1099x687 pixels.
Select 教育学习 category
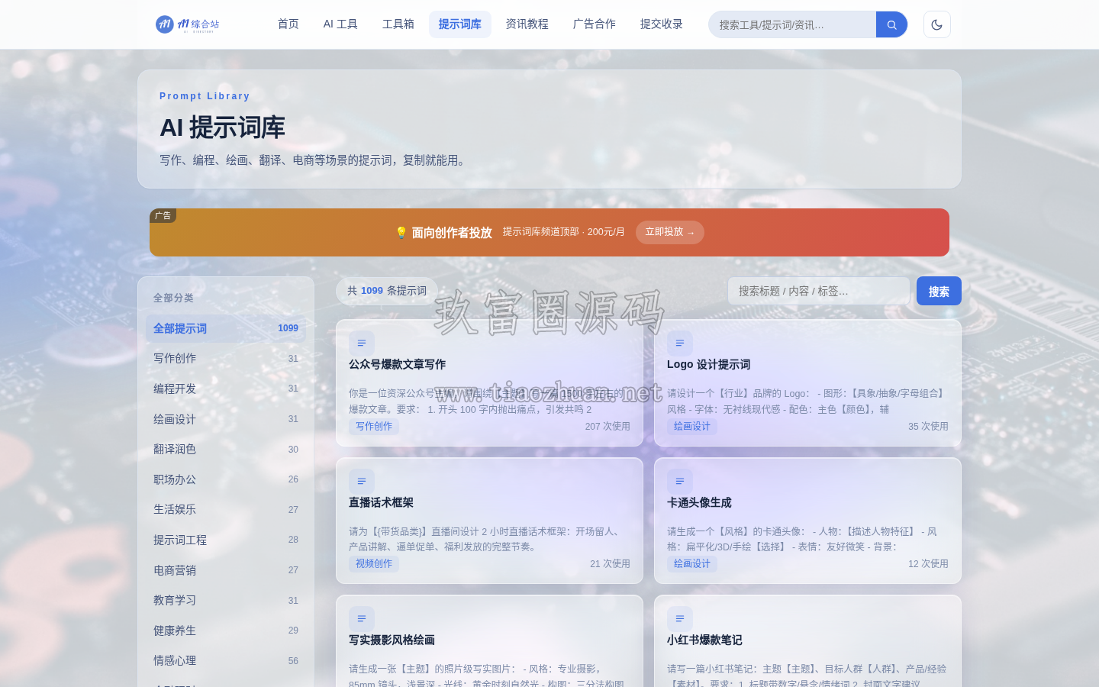click(226, 600)
